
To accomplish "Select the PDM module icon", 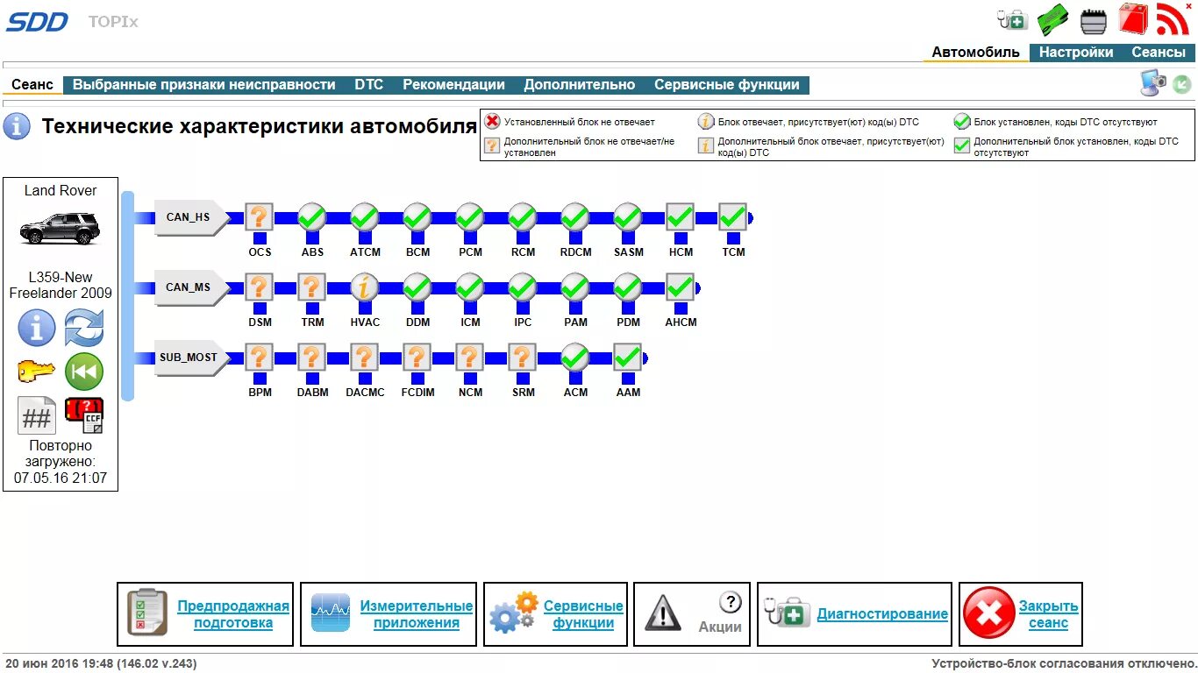I will tap(628, 287).
